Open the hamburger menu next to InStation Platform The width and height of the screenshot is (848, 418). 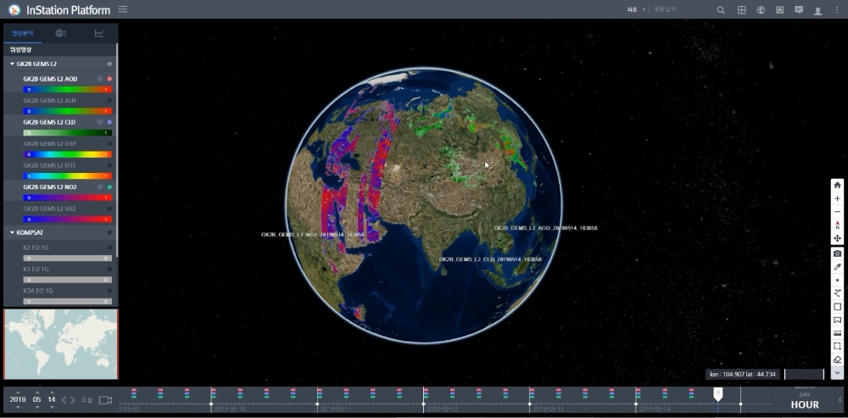coord(123,10)
